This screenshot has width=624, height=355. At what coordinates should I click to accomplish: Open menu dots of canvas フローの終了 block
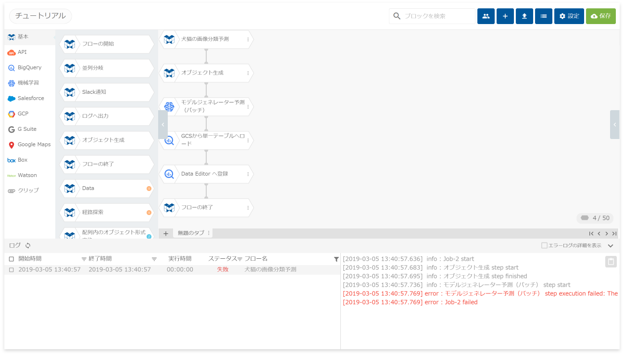(248, 208)
